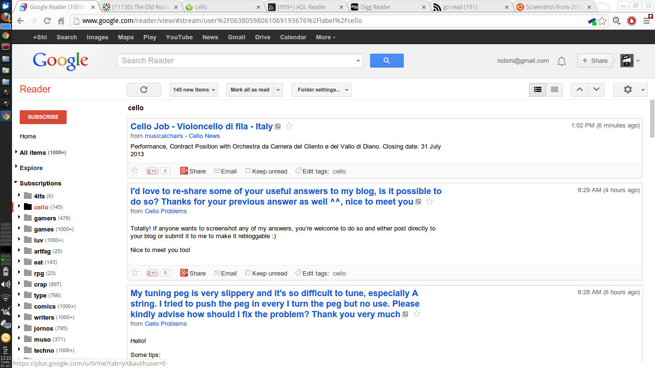The height and width of the screenshot is (368, 655).
Task: Star the Cello Job Italy title
Action: 289,126
